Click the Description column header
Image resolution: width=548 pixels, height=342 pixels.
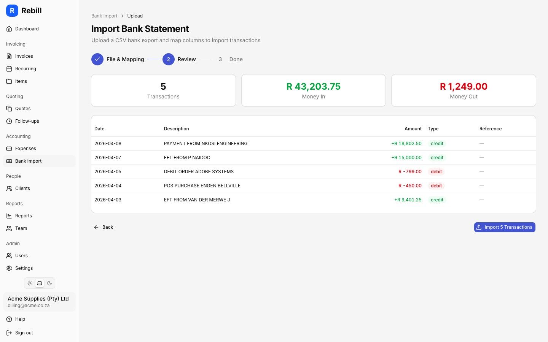pos(177,129)
